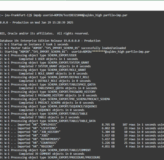Click the 'Completed 1 ROLE_GRANT objects' line
Screen dimensions: 164x160
click(x=44, y=73)
